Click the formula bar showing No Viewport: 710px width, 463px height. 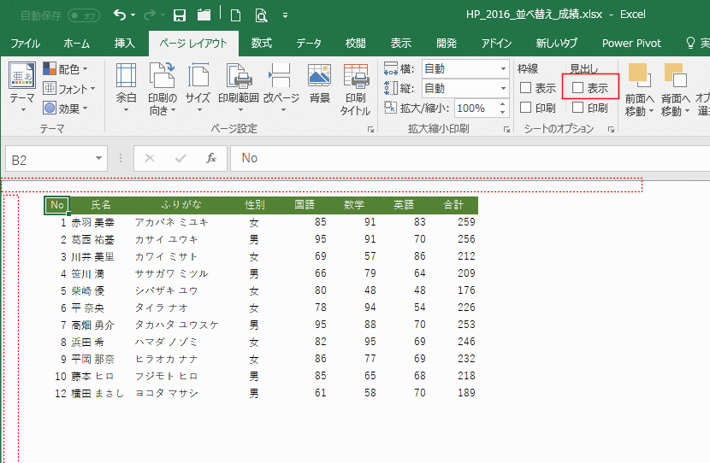pyautogui.click(x=470, y=158)
